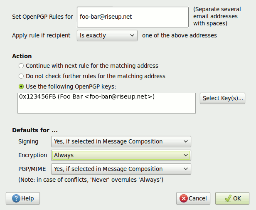Click the OK button label

point(237,198)
